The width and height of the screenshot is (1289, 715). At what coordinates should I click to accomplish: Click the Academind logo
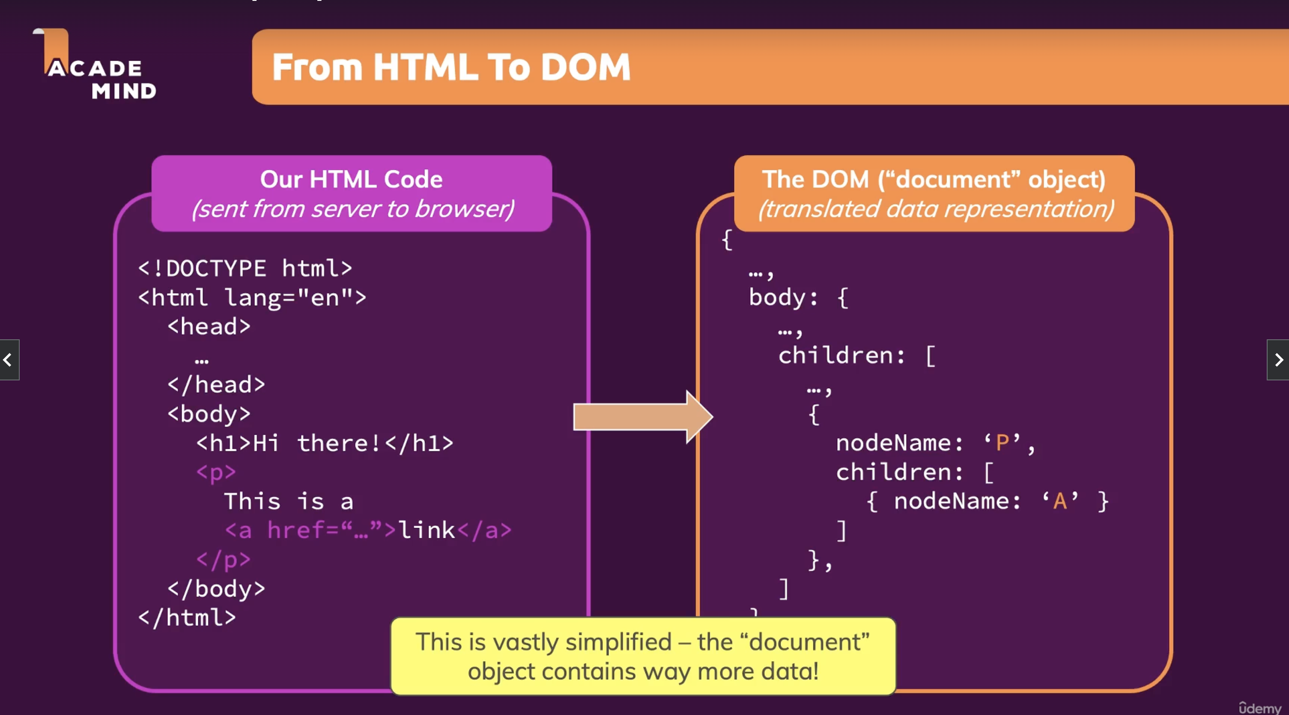click(95, 64)
